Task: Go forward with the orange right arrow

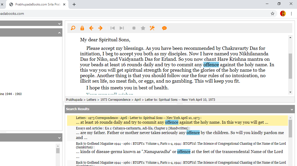Action: coord(100,28)
